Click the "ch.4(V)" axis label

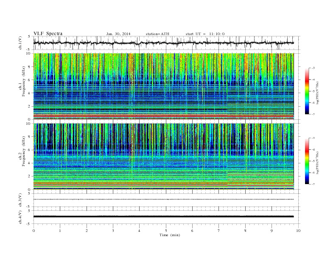[x=20, y=217]
